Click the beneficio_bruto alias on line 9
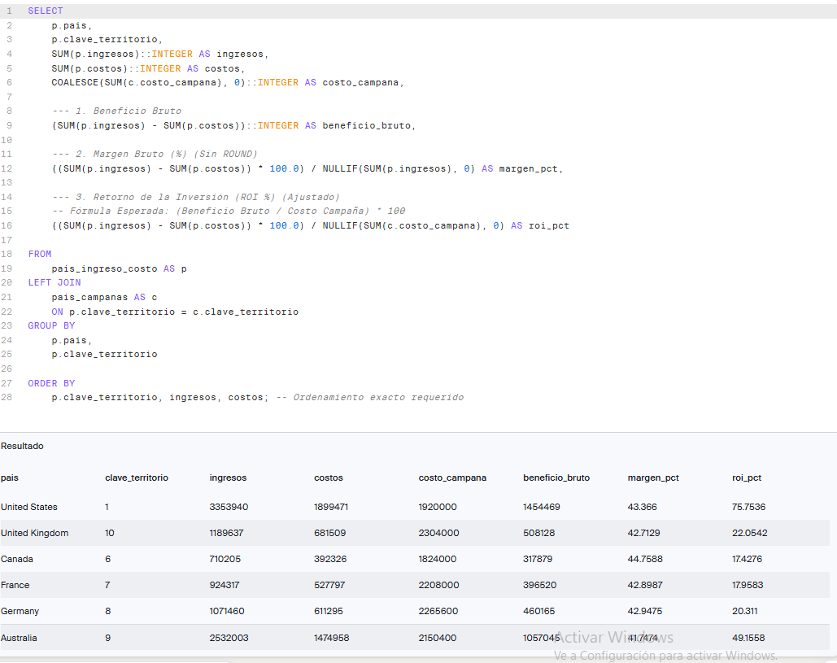Image resolution: width=837 pixels, height=663 pixels. 367,125
